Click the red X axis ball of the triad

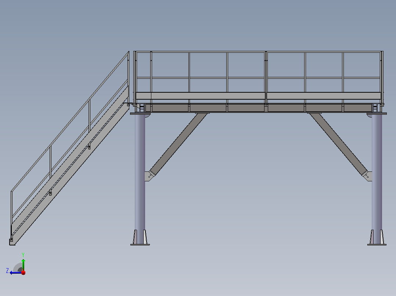tap(23, 273)
